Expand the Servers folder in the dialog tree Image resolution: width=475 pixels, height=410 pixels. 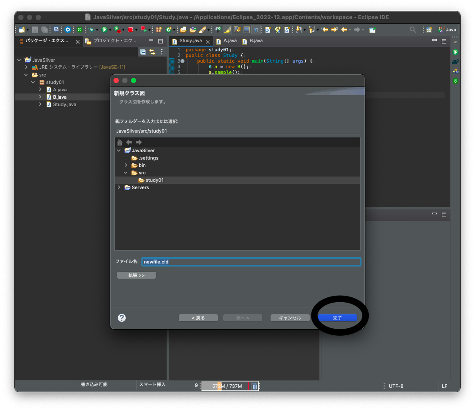tap(119, 187)
